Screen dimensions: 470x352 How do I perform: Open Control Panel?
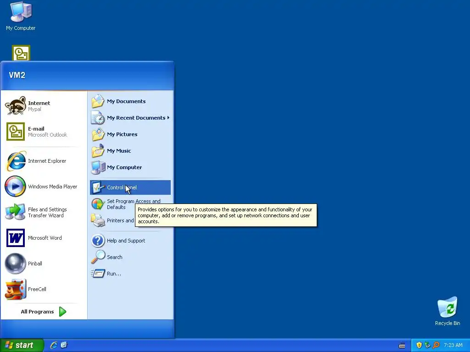tap(130, 187)
